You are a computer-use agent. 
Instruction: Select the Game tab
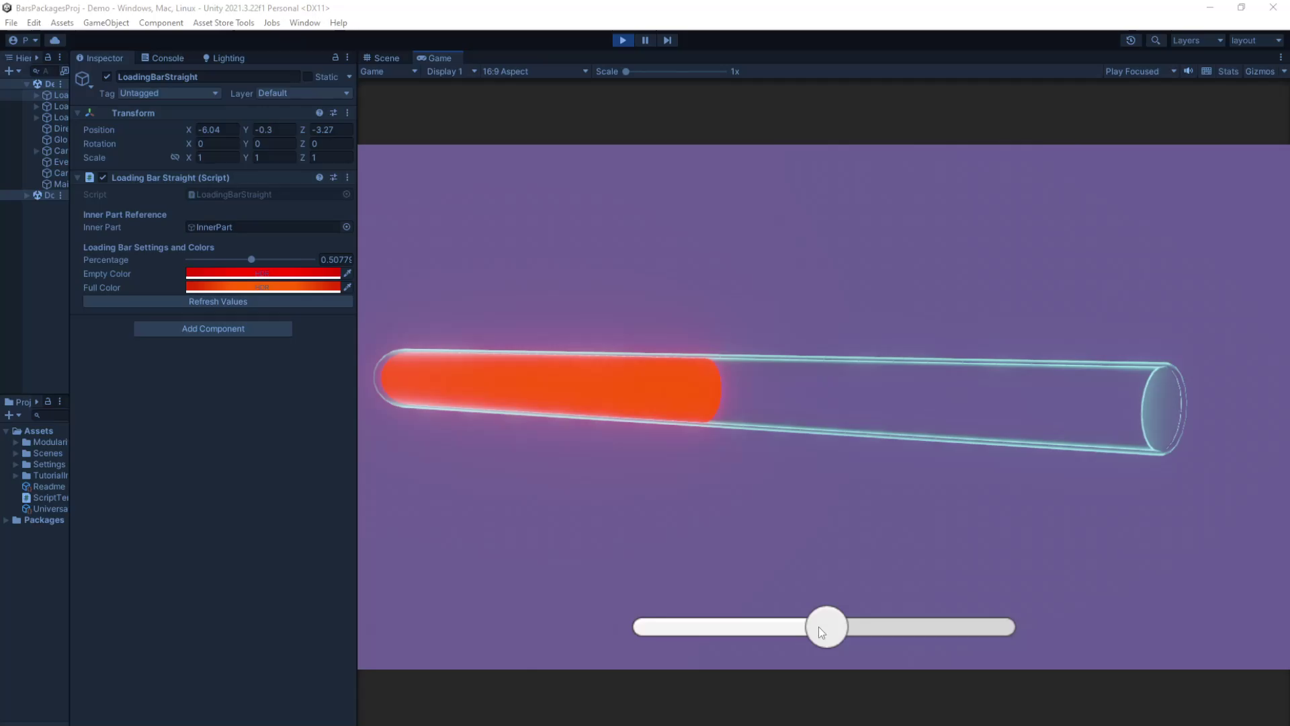(x=435, y=58)
